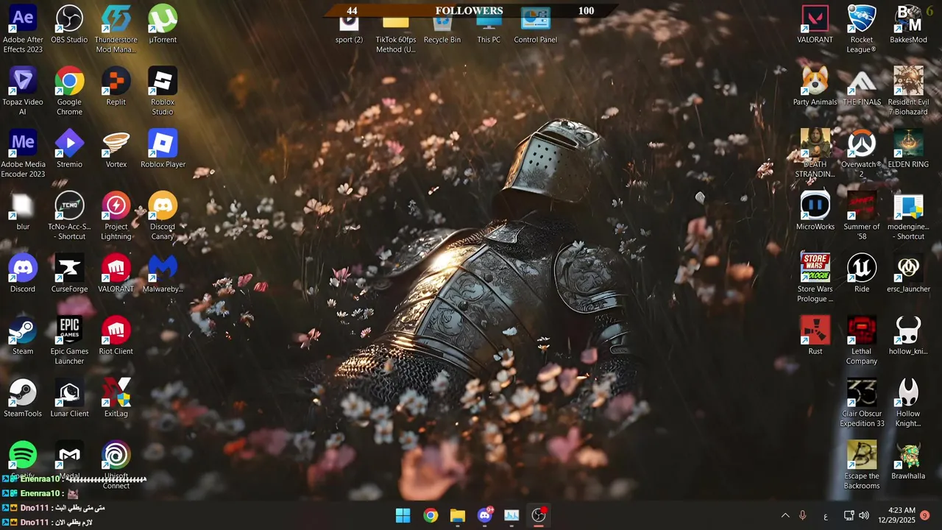Open Hollow Knight... icon below hollow_kni...
The image size is (942, 530).
point(908,404)
